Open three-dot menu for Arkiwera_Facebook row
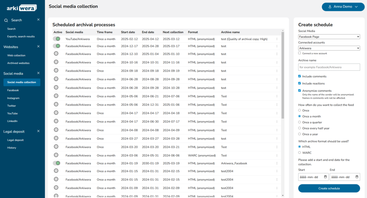367x198 pixels. [x=277, y=163]
